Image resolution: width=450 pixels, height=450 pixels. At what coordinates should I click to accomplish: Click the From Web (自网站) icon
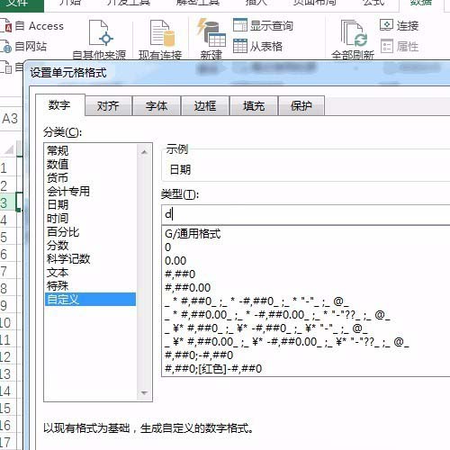[6, 47]
